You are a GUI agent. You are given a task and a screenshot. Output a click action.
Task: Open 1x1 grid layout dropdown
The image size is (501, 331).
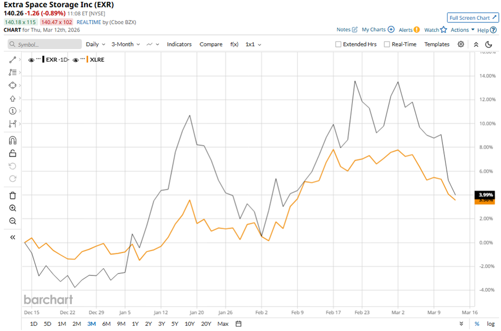pyautogui.click(x=253, y=44)
